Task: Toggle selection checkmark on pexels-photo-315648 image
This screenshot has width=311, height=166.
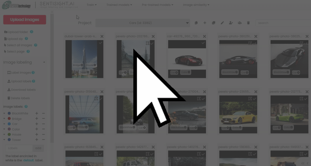Action: (101, 99)
